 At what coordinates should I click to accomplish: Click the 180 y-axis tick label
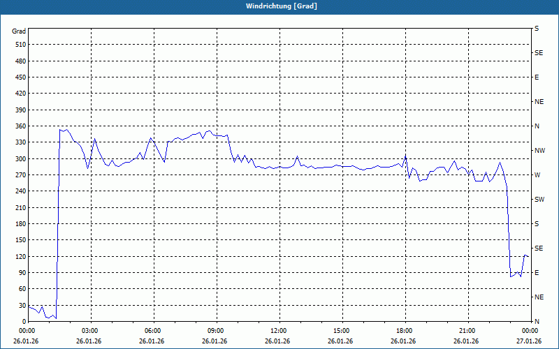tap(21, 224)
